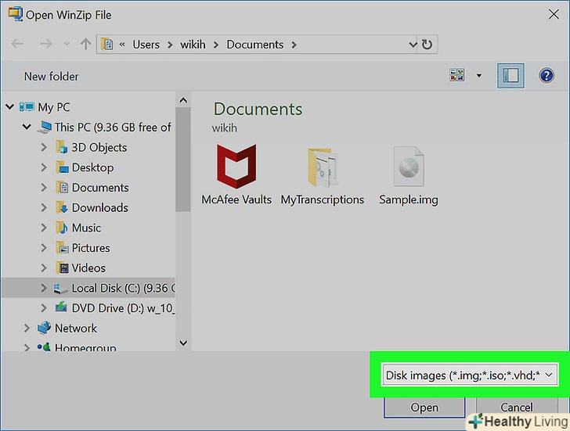Open the file type filter dropdown

469,375
